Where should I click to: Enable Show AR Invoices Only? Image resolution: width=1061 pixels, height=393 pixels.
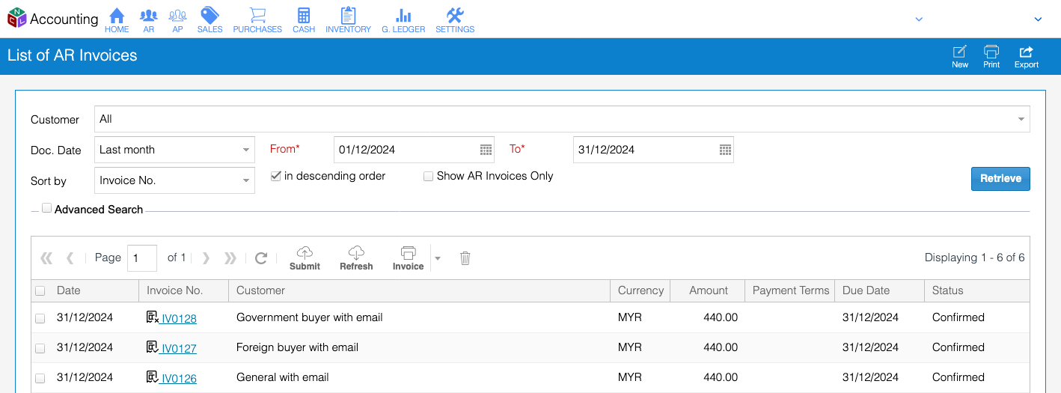tap(429, 177)
